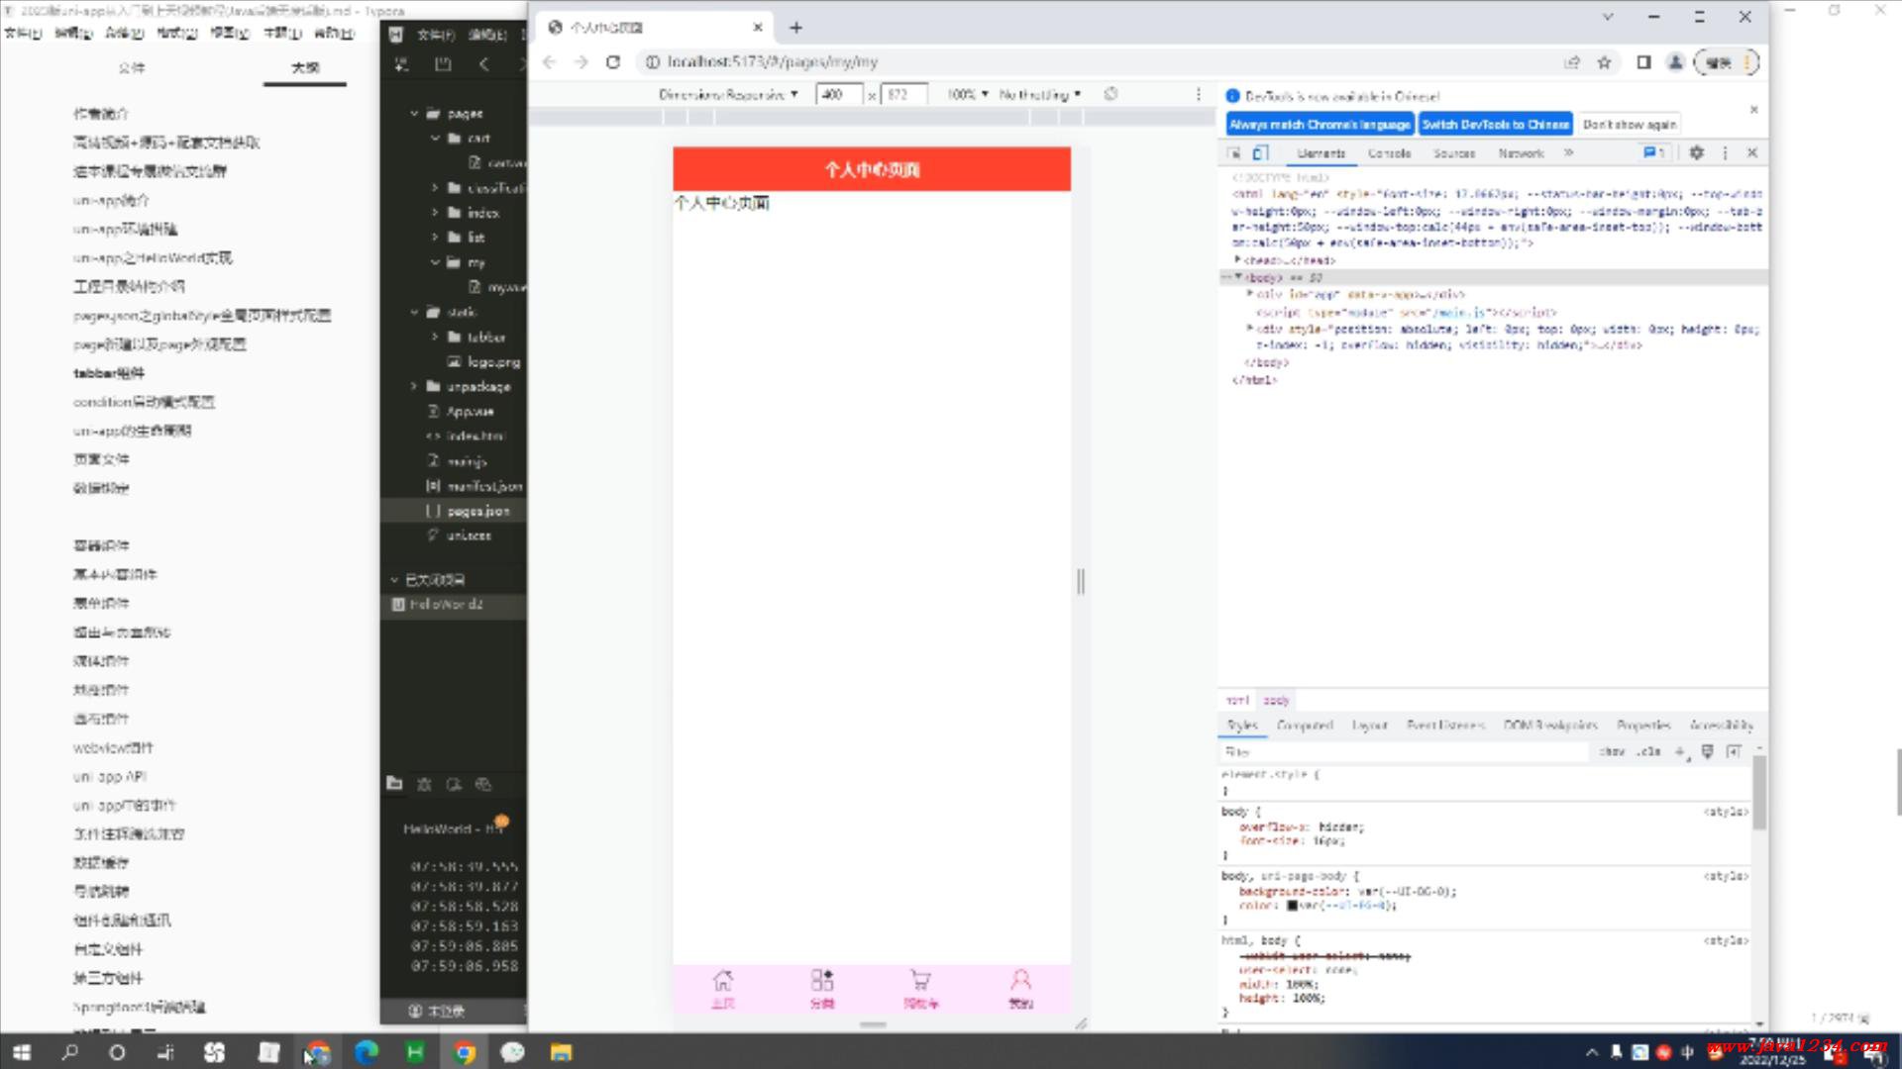Collapse the body element node

1238,278
